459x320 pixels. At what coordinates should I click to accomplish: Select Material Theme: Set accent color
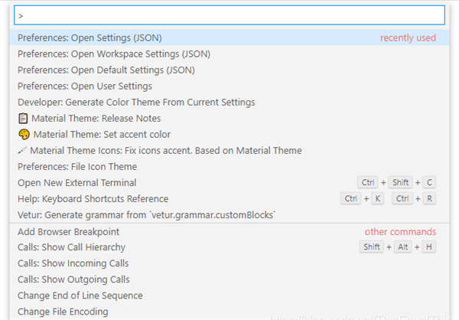pyautogui.click(x=102, y=134)
